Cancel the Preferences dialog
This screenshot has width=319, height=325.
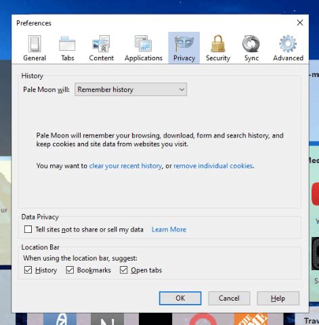click(229, 298)
